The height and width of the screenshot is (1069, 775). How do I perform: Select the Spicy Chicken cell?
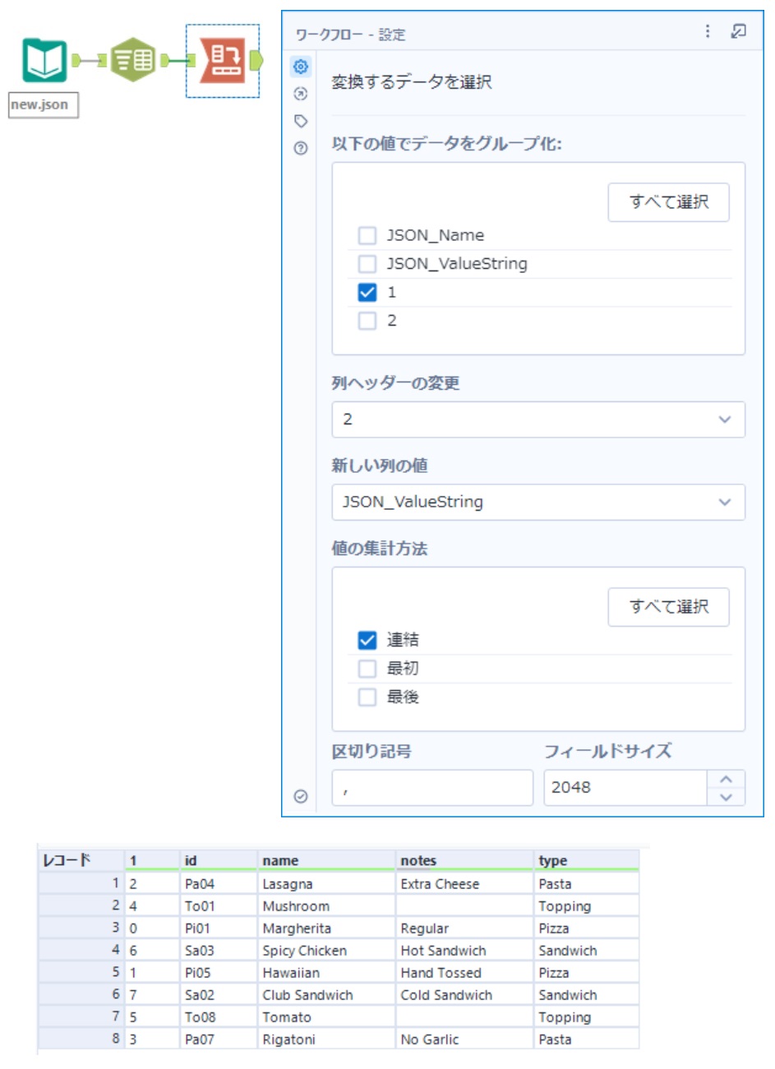pyautogui.click(x=326, y=951)
